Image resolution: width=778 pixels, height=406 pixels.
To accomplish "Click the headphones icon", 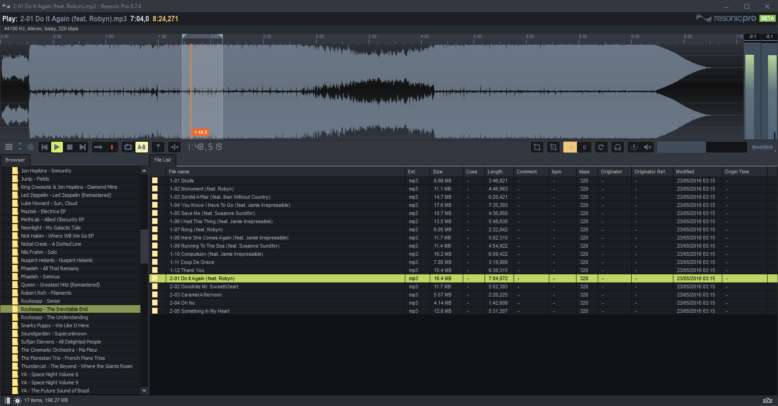I will pos(618,147).
